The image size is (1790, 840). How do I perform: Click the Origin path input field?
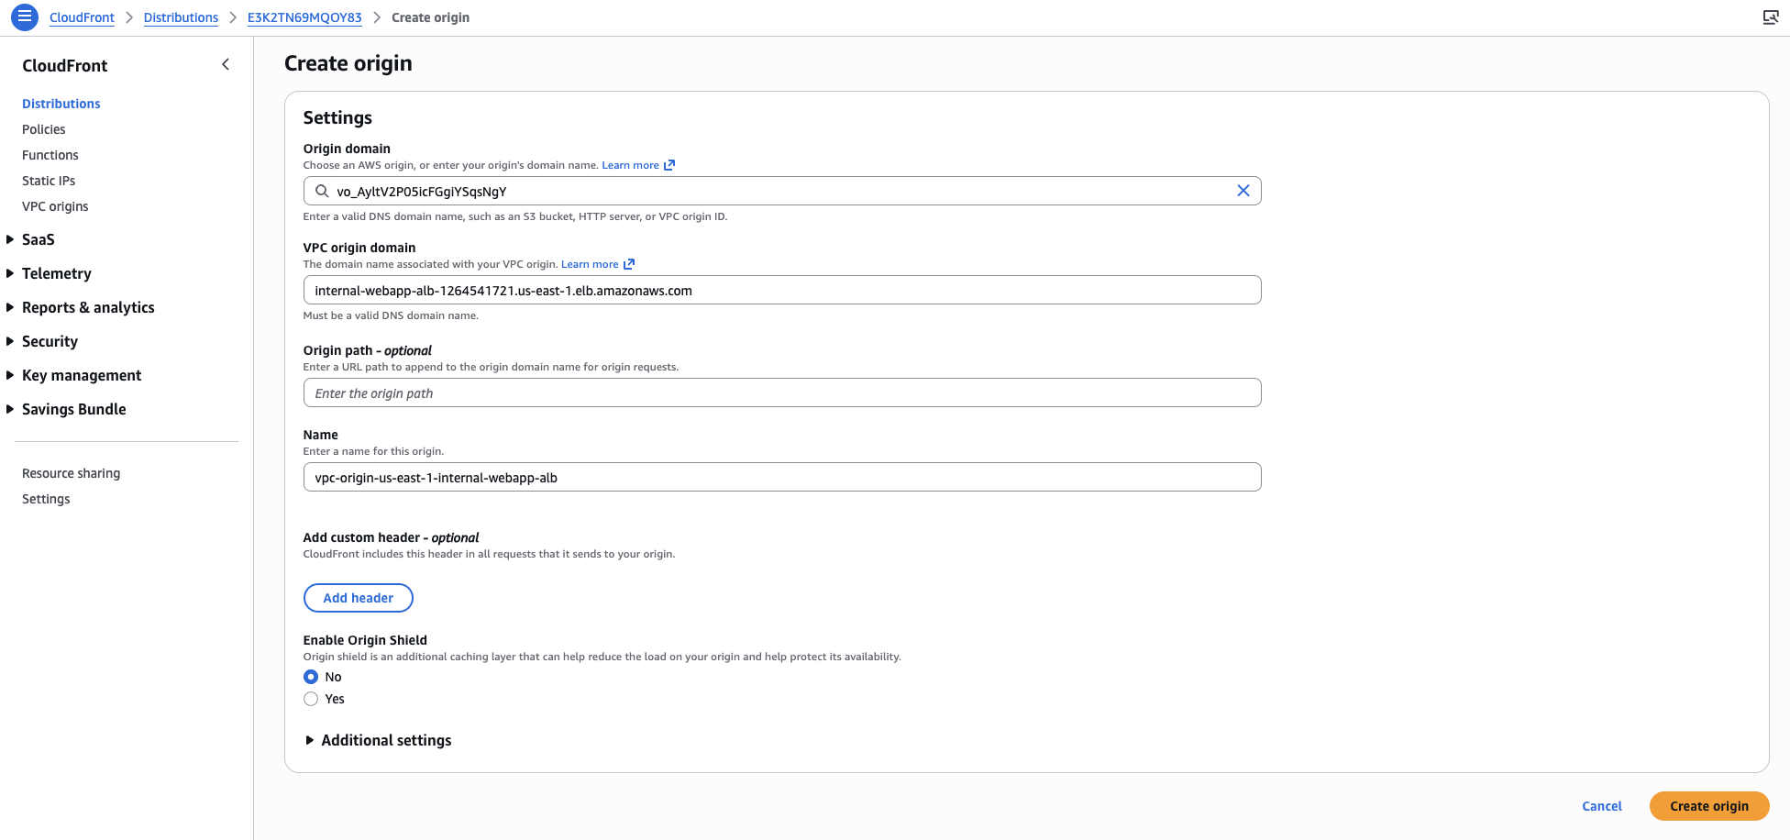781,392
